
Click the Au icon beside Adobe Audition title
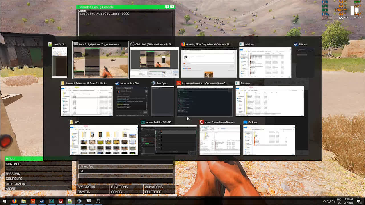pos(143,122)
